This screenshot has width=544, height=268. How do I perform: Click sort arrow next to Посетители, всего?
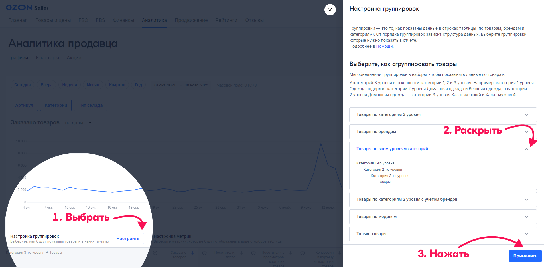[x=241, y=253]
